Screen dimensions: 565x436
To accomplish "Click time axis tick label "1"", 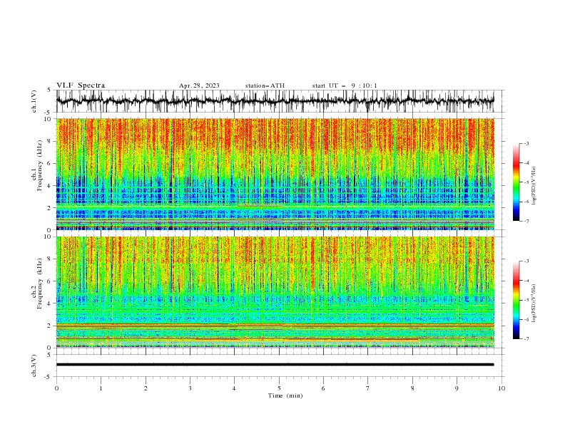I will [101, 388].
